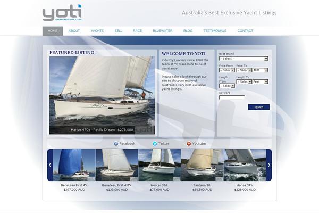The width and height of the screenshot is (319, 213).
Task: Click the Yoti logo
Action: coord(62,13)
